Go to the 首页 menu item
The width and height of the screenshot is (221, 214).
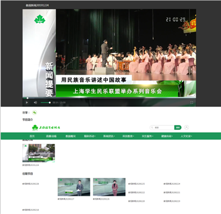(32, 136)
